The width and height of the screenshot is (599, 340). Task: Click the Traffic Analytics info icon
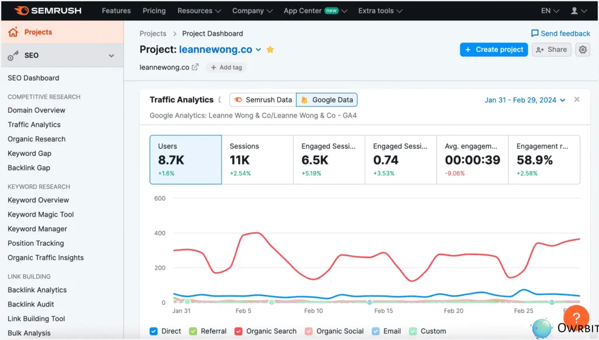(219, 99)
